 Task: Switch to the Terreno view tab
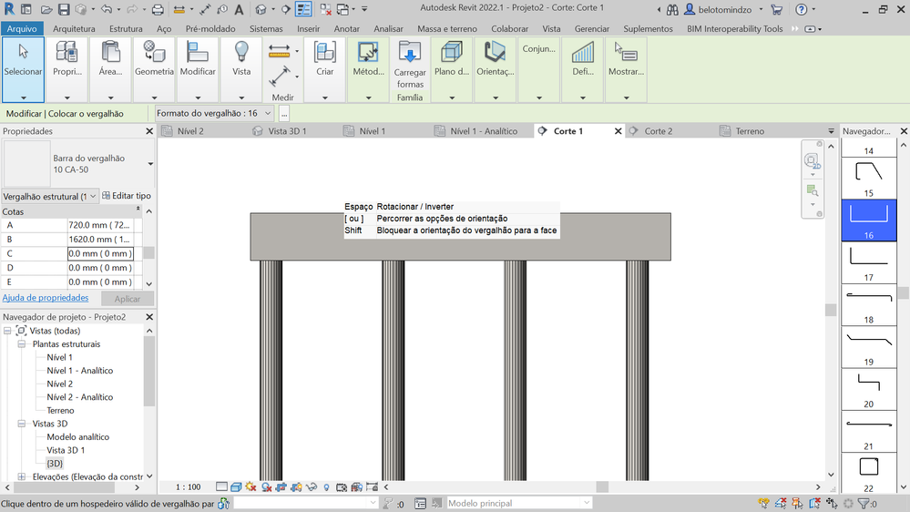click(750, 131)
